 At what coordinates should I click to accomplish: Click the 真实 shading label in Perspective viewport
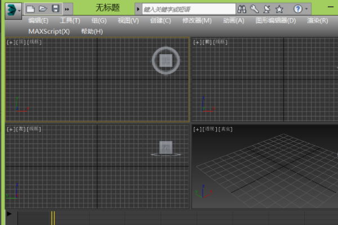pos(225,129)
